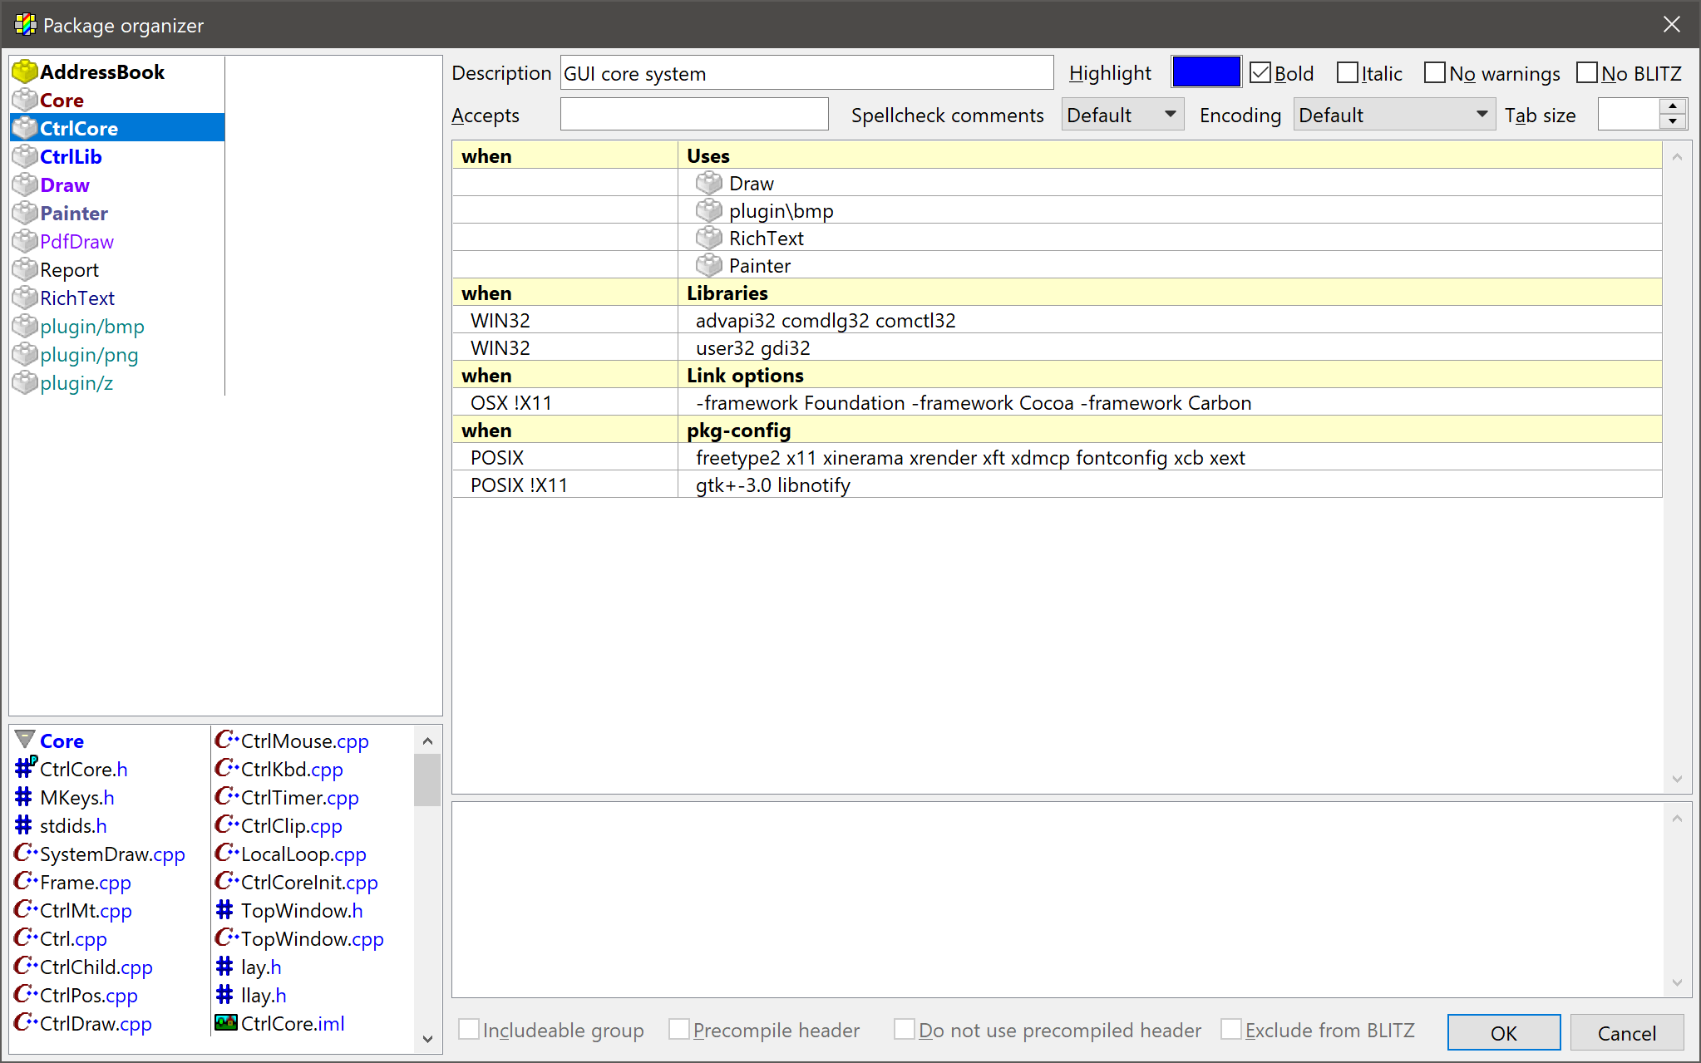Uncheck the Bold checkbox
Screen dimensions: 1701x1063
(1260, 73)
